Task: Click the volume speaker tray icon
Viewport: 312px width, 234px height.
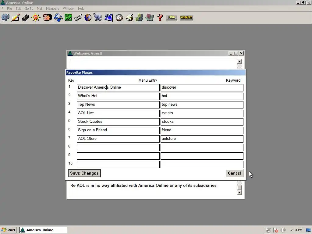Action: point(283,230)
